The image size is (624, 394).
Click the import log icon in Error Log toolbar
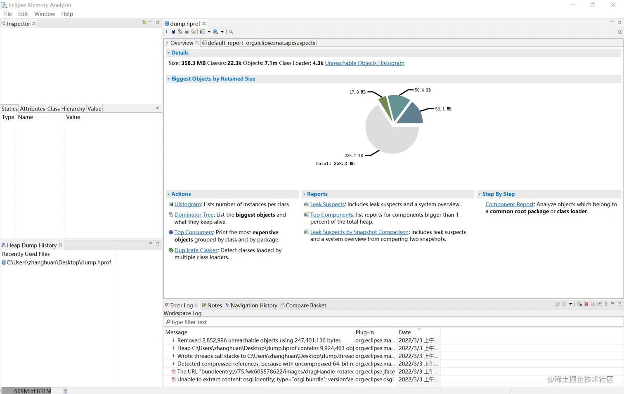point(564,304)
